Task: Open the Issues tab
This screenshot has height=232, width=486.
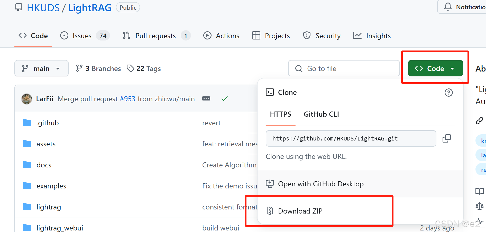Action: (x=85, y=36)
